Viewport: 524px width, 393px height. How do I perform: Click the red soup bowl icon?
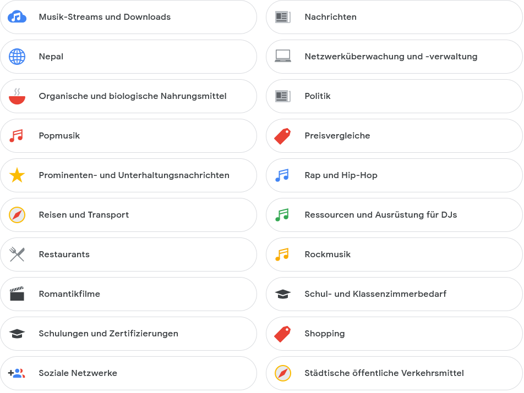17,96
